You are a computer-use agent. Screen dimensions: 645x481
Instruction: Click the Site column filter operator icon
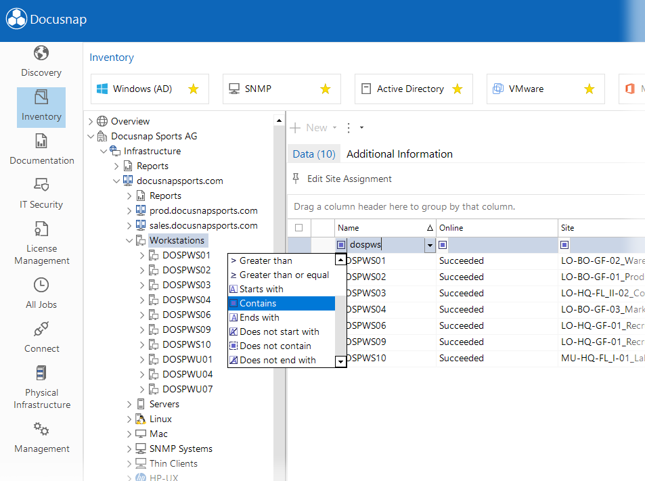tap(564, 245)
